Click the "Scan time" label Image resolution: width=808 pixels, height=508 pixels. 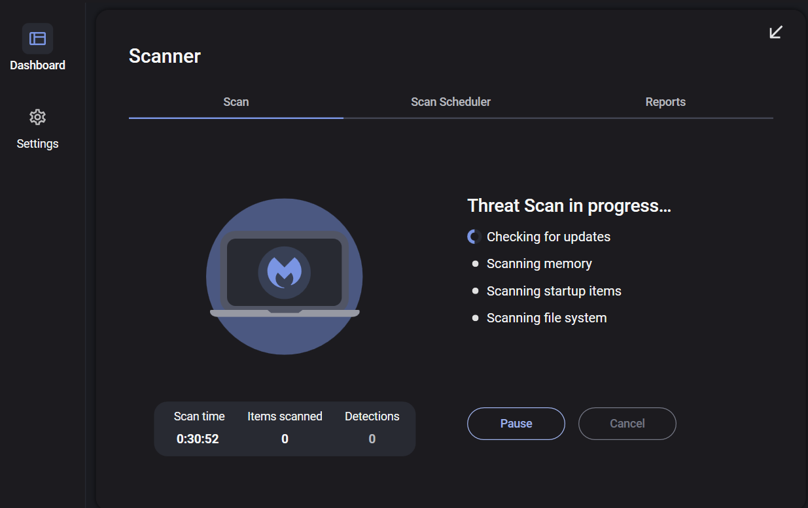click(x=200, y=416)
